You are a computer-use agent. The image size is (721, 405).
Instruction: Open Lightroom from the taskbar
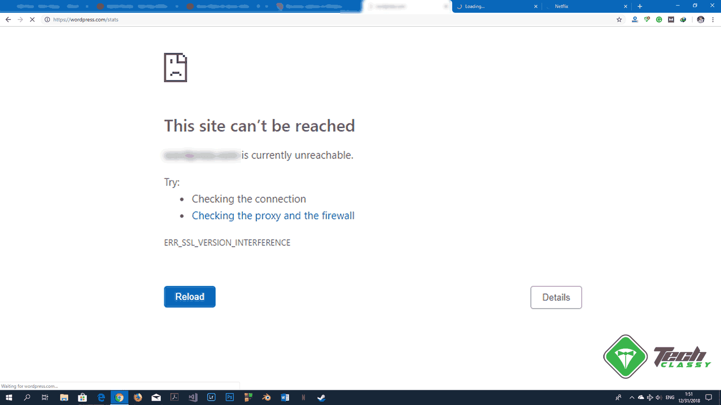(x=211, y=398)
